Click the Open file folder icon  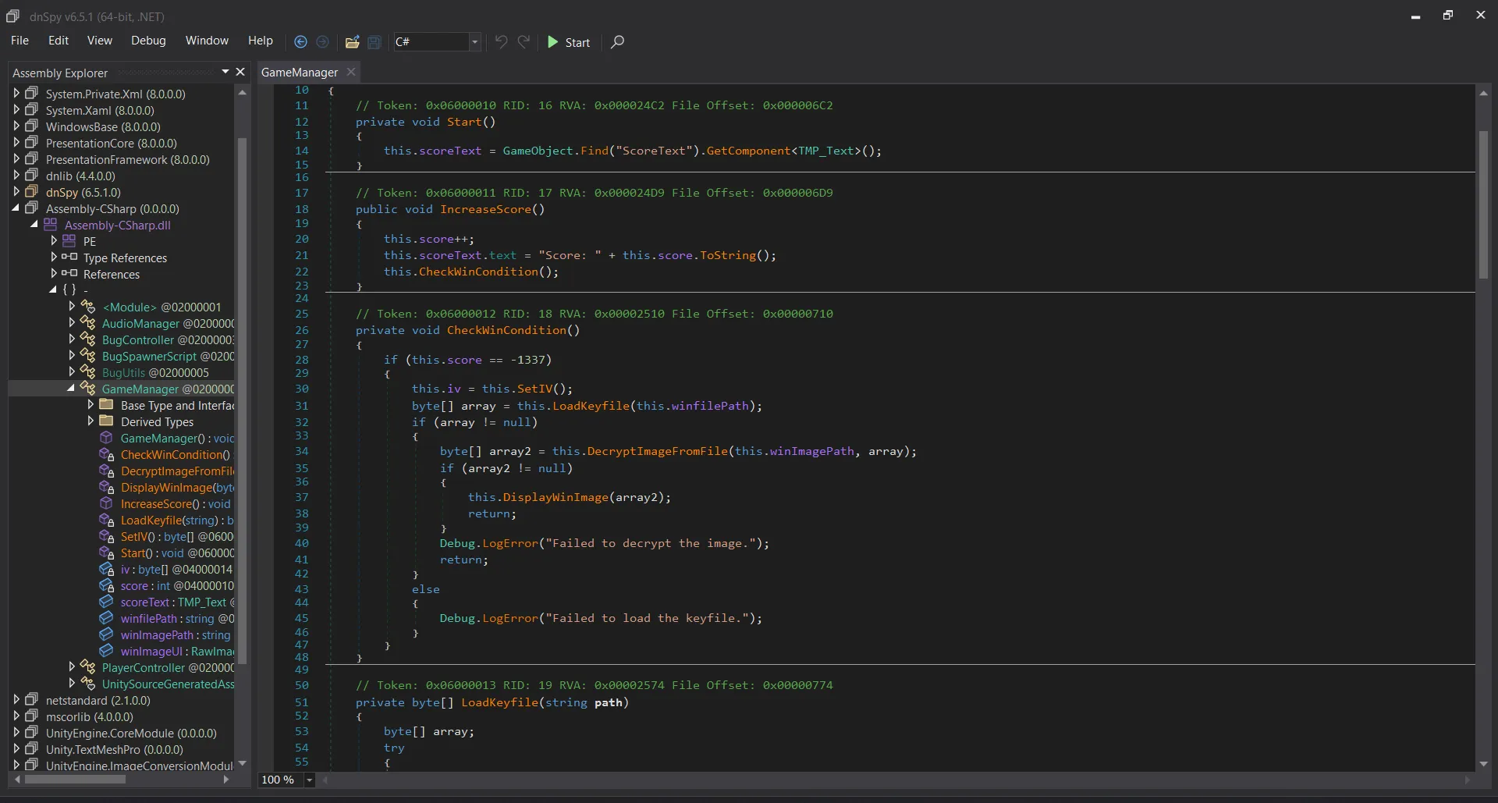coord(353,42)
